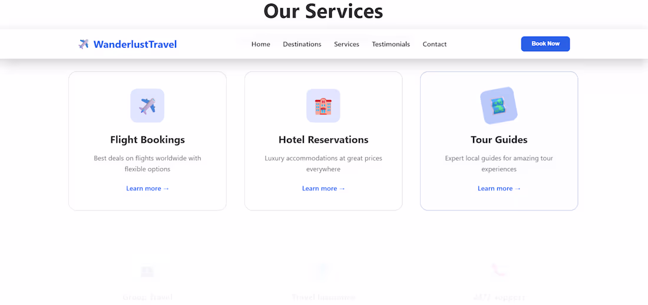
Task: Click the Tour Guides map icon
Action: click(499, 106)
